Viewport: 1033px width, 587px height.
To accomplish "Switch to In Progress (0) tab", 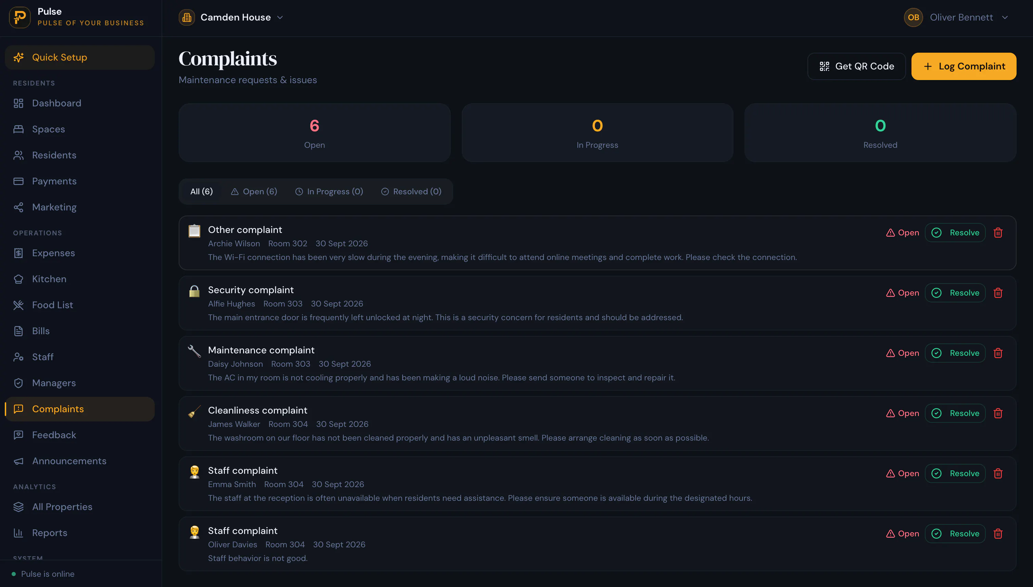I will click(329, 192).
